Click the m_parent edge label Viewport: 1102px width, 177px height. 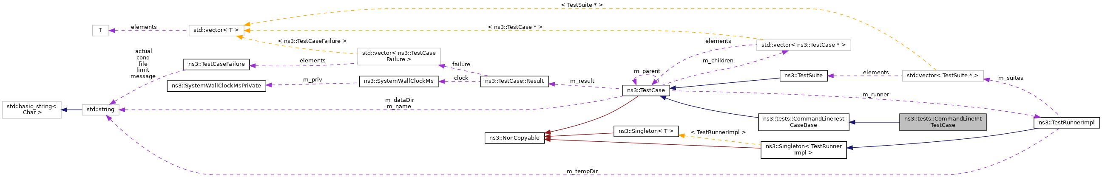(x=647, y=71)
